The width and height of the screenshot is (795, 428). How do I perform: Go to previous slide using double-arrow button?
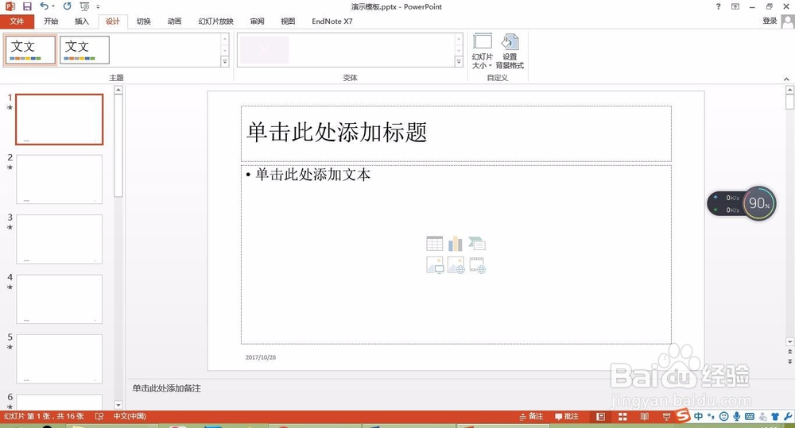pyautogui.click(x=789, y=352)
